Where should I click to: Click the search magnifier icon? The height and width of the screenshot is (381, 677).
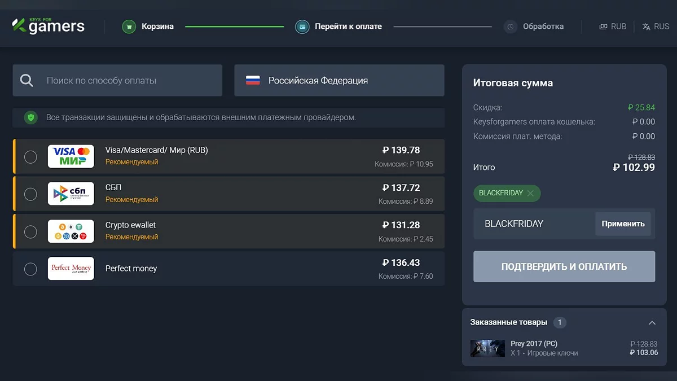[x=27, y=81]
